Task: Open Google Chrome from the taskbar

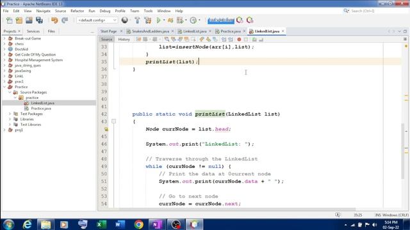Action: [x=139, y=224]
